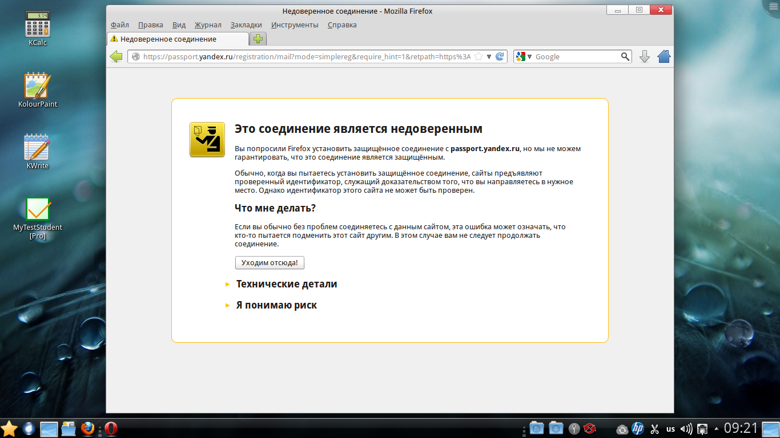This screenshot has width=780, height=438.
Task: Open the volume speaker tray icon
Action: point(687,429)
